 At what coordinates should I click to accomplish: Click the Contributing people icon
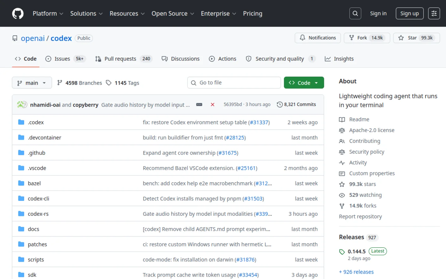tap(342, 141)
